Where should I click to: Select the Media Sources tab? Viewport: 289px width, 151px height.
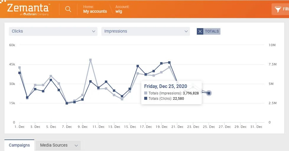coord(54,145)
